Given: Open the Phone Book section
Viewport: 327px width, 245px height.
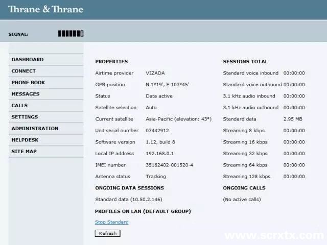Looking at the screenshot, I should point(28,83).
